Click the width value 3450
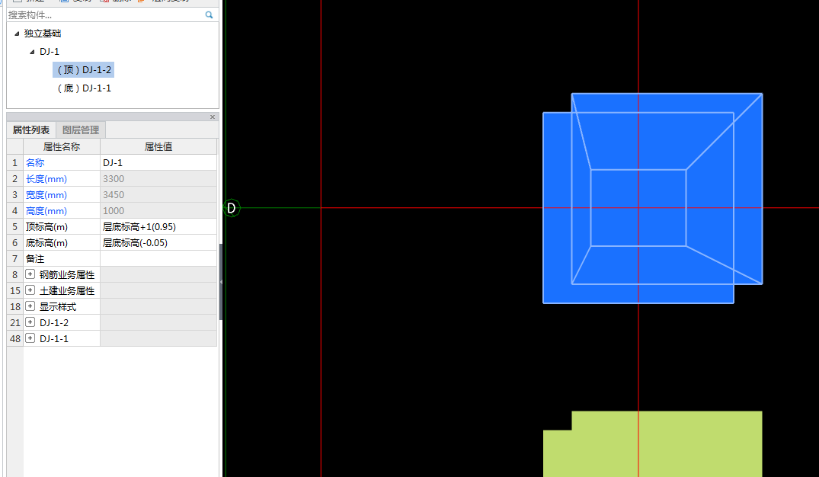This screenshot has width=819, height=477. [158, 195]
